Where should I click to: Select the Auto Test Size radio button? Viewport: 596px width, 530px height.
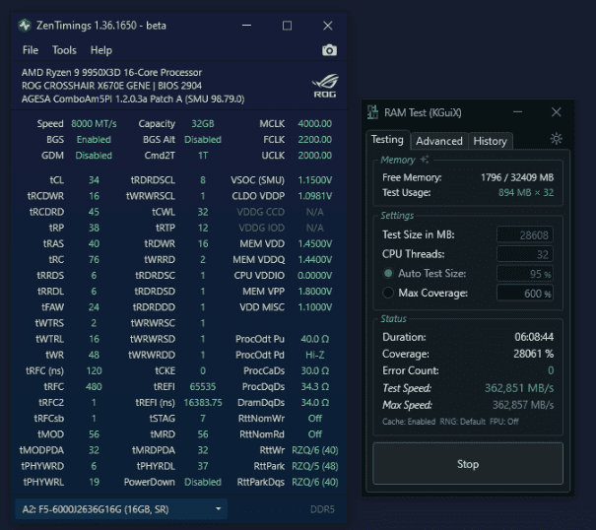[388, 273]
